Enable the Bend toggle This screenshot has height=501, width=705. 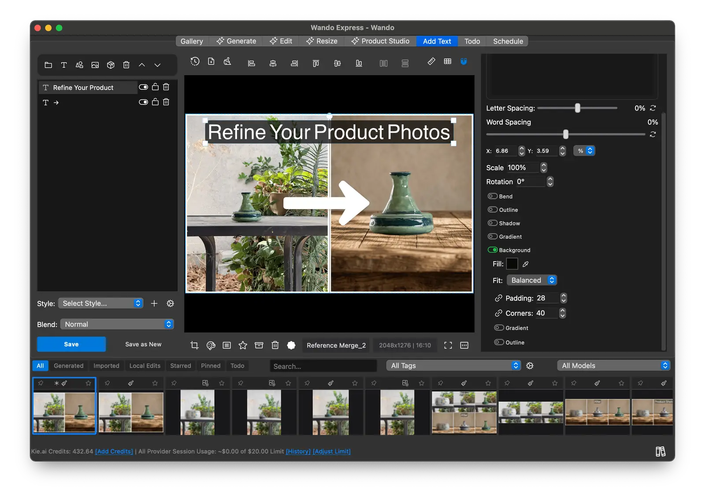point(493,196)
